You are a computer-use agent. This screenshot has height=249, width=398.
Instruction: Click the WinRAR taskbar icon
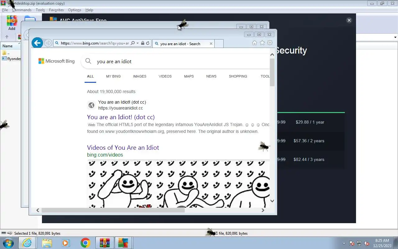click(105, 243)
